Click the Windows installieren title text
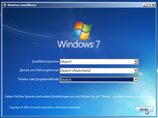 click(22, 5)
